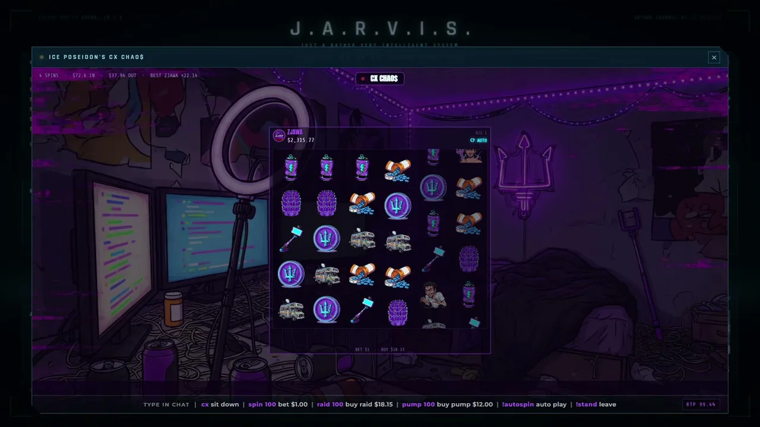This screenshot has height=427, width=760.
Task: Click the "ICE POSEIDON'S CX CHAO$" window title
Action: coord(96,57)
